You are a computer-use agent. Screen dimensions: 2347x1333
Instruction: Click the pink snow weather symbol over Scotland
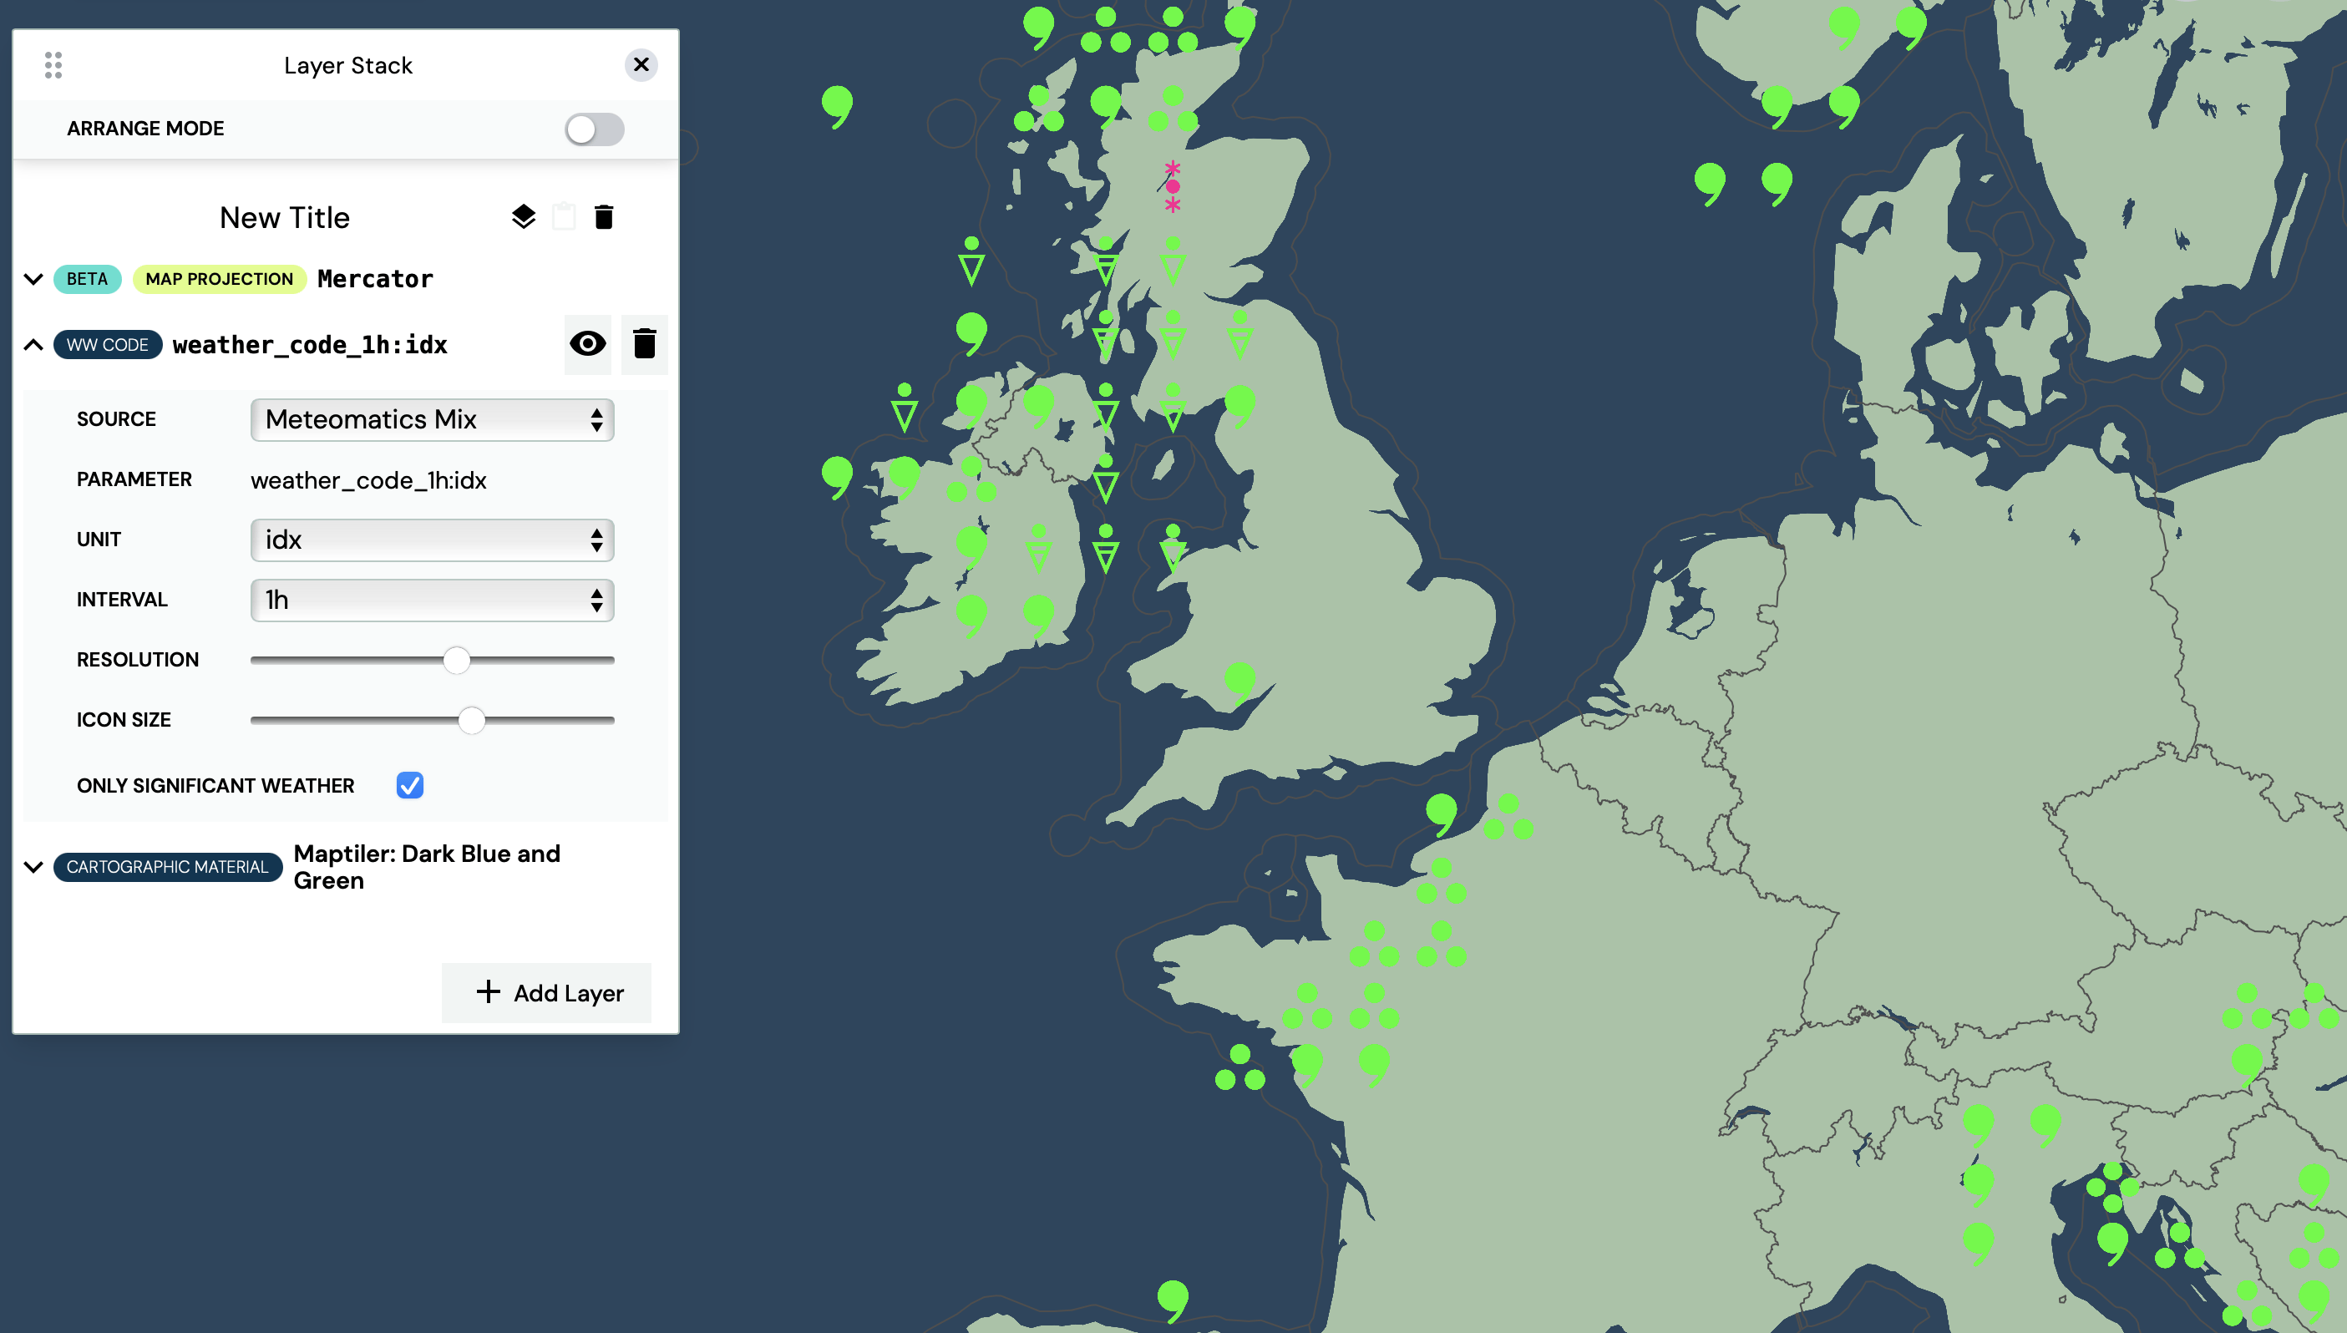click(x=1173, y=187)
